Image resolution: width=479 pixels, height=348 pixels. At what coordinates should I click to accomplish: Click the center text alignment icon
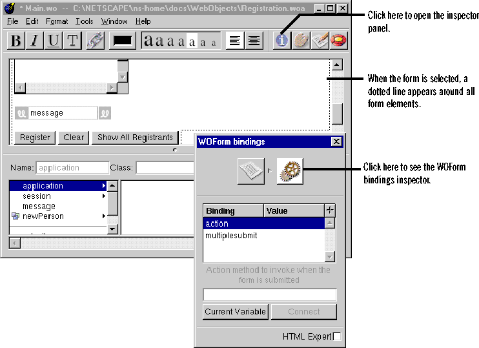[253, 41]
